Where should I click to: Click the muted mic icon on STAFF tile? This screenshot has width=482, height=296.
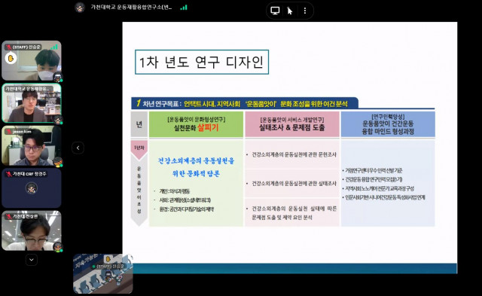(x=8, y=47)
